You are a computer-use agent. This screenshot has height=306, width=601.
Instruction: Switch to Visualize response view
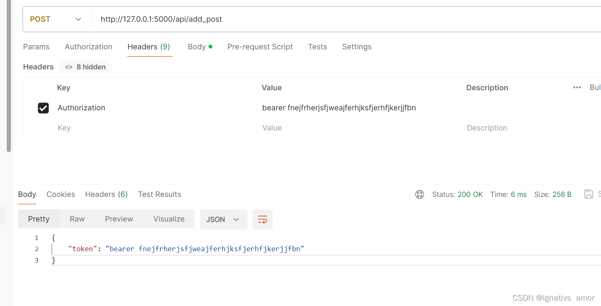coord(169,219)
